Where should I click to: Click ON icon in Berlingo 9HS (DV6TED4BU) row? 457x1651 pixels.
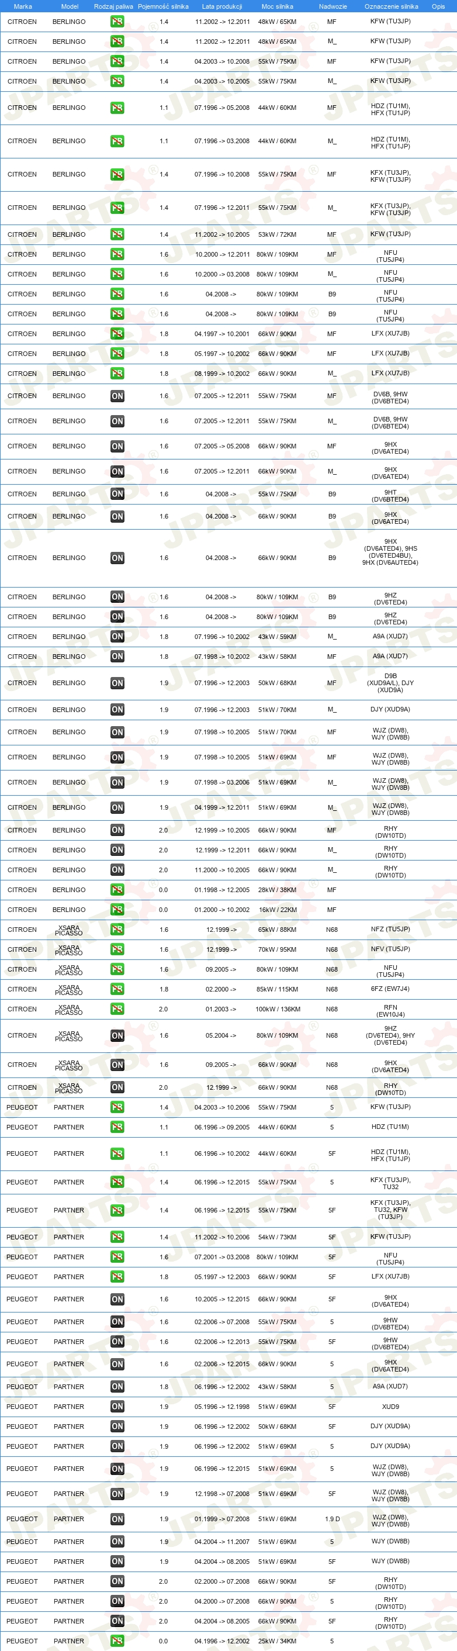[117, 558]
